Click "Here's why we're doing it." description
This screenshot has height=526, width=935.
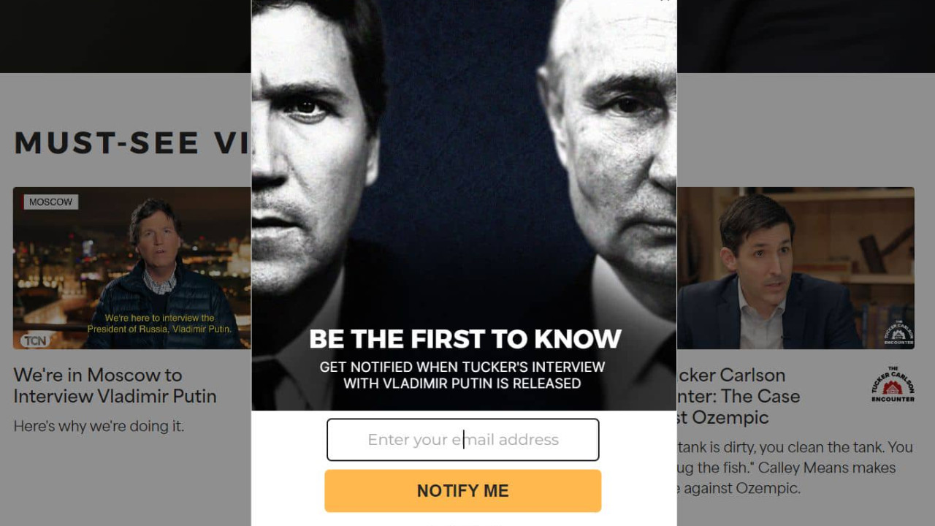(x=99, y=426)
